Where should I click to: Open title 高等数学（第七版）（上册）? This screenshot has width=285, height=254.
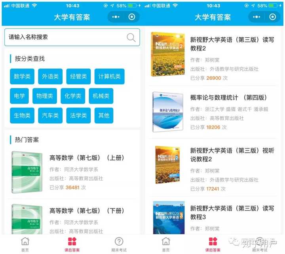[x=87, y=158]
